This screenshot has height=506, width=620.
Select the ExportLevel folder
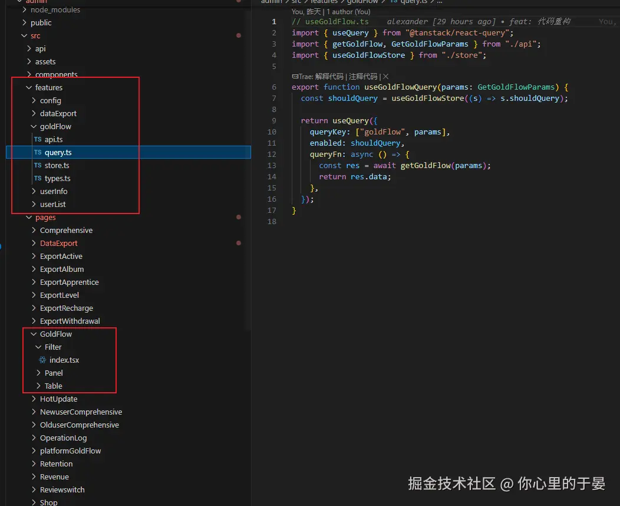60,295
